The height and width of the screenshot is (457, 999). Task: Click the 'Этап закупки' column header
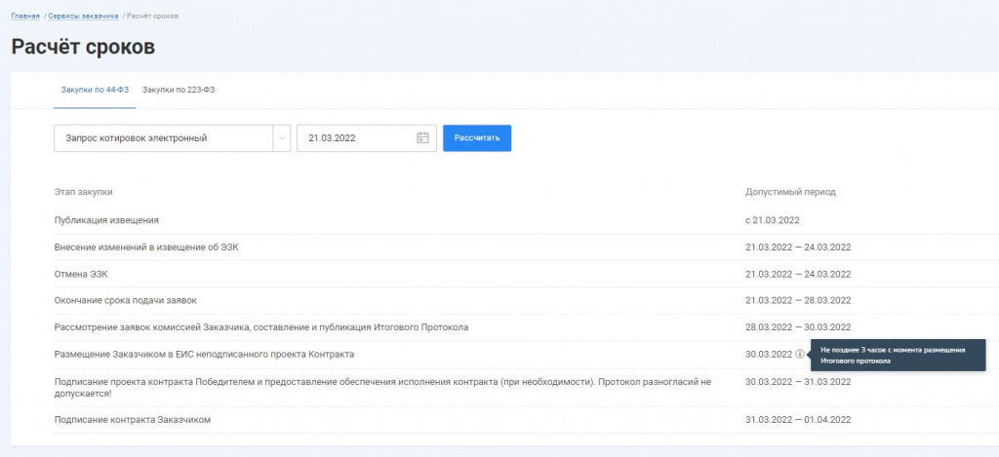click(x=84, y=192)
